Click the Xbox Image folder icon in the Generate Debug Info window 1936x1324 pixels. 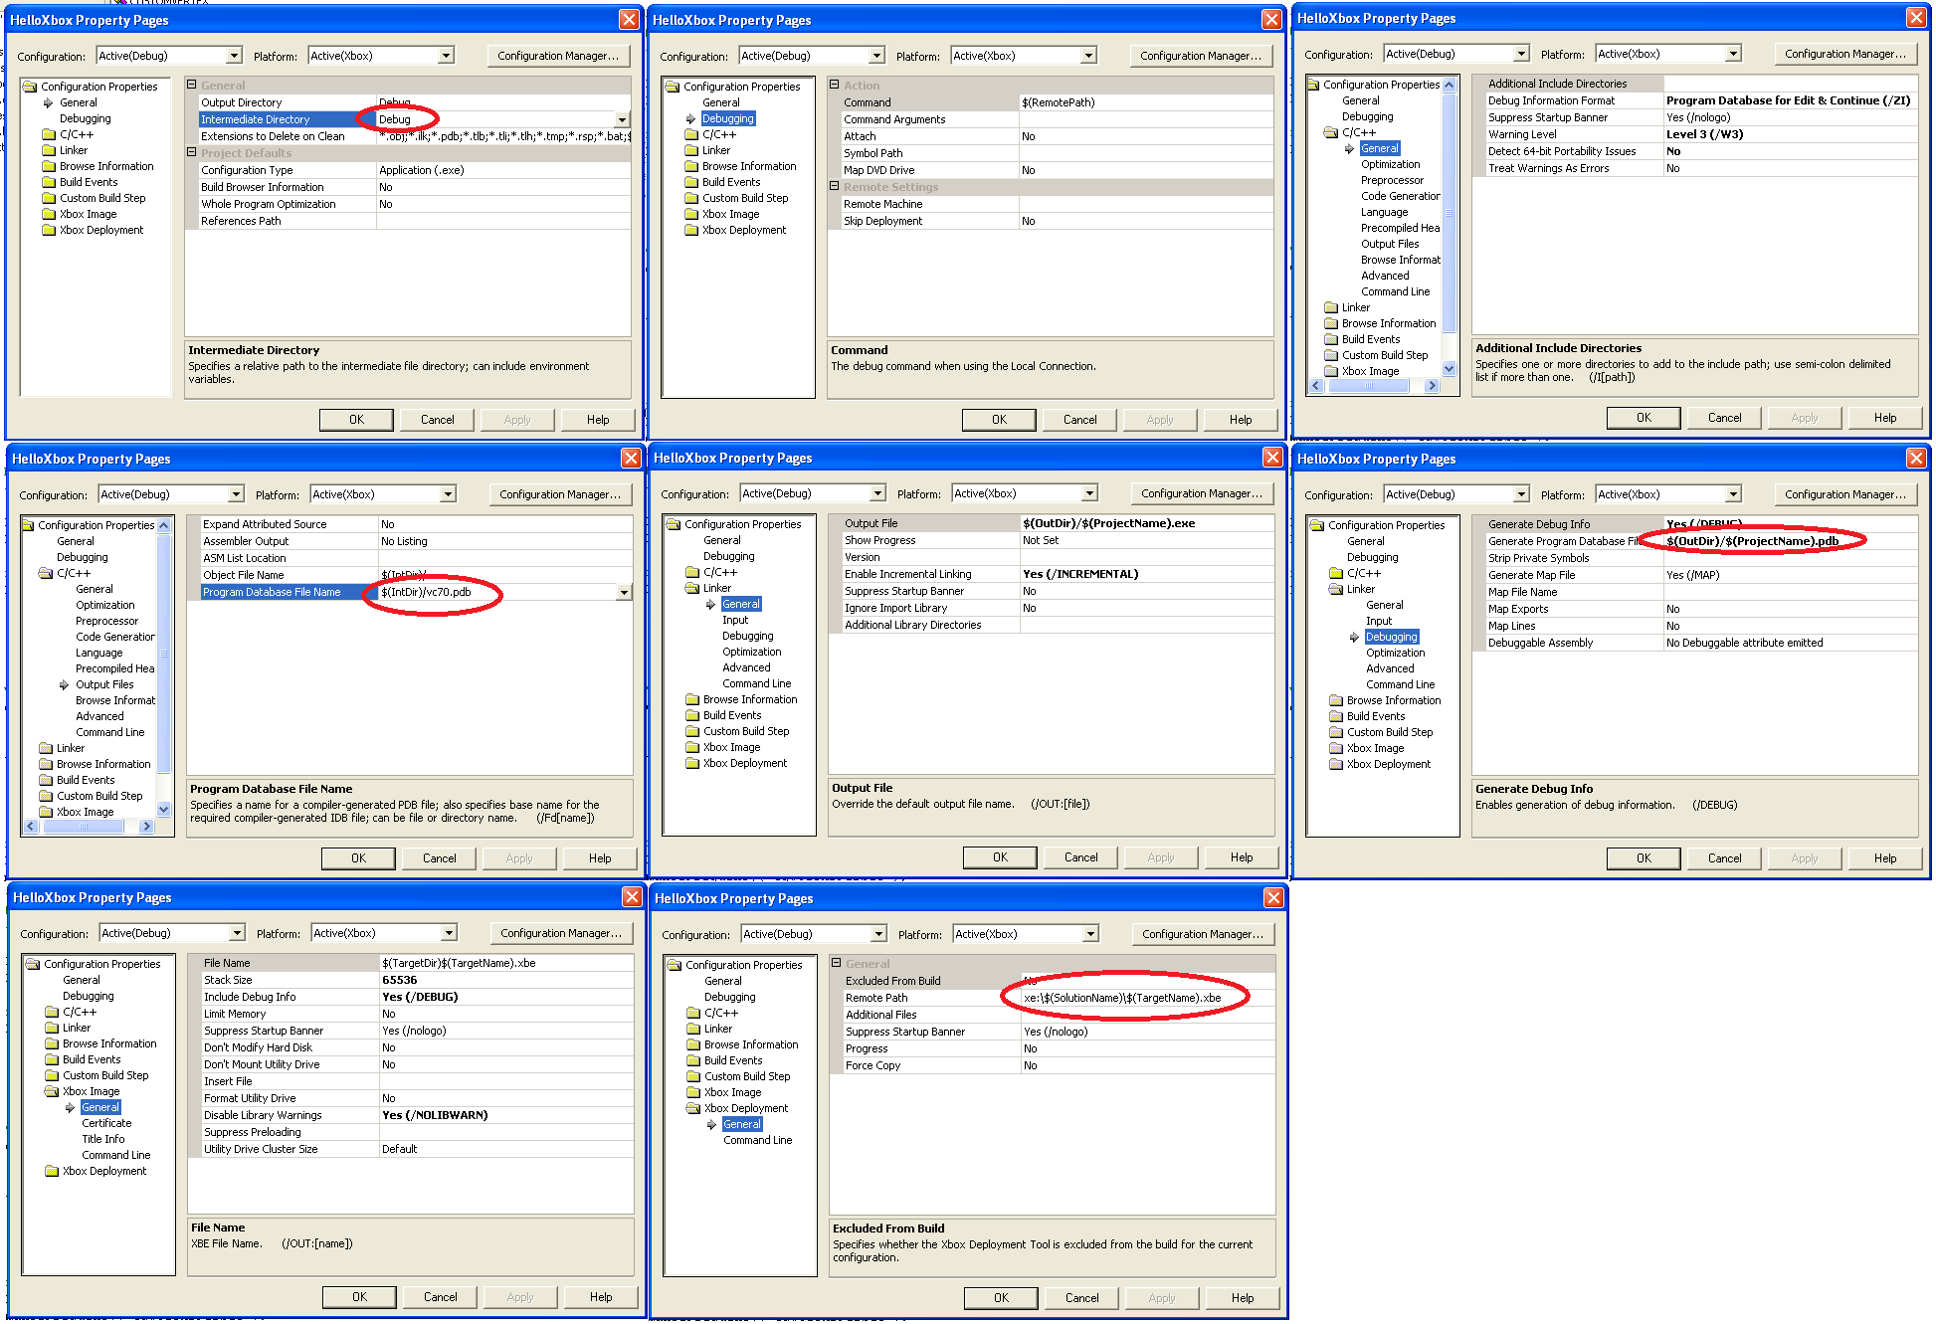1336,748
